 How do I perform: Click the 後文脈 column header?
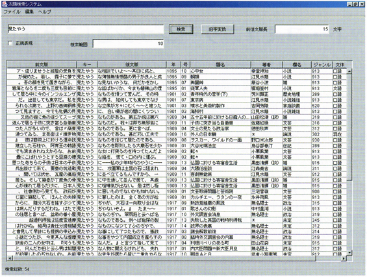132,64
